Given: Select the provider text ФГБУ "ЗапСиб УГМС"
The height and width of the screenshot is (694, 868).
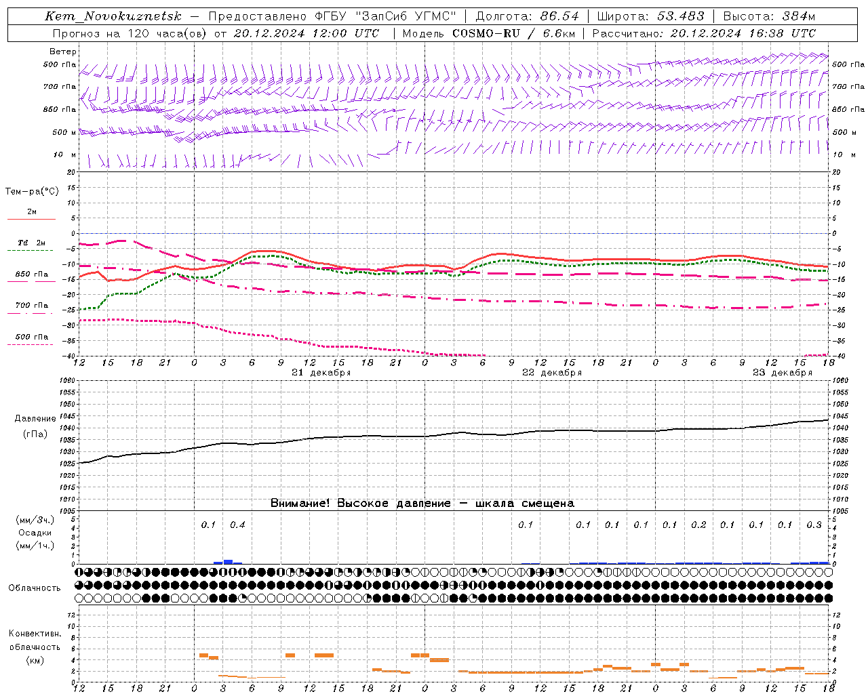Looking at the screenshot, I should pos(385,16).
